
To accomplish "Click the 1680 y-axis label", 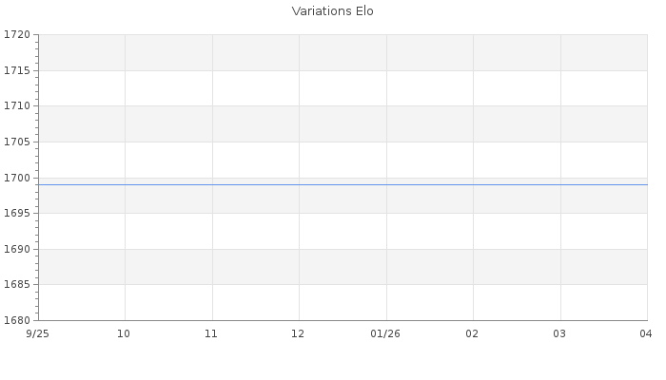I will 17,320.
